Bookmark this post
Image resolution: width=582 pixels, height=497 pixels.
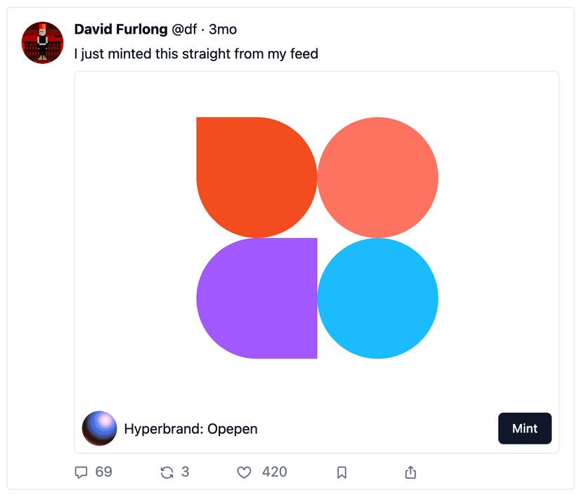[342, 472]
